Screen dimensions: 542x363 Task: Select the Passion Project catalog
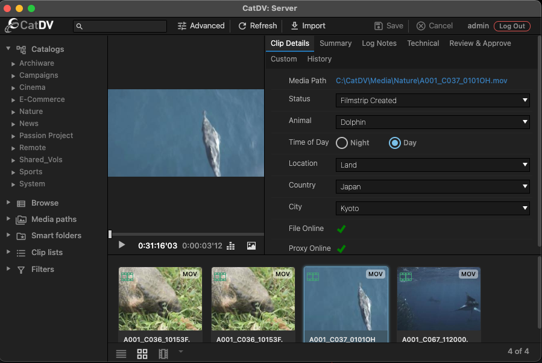point(46,136)
